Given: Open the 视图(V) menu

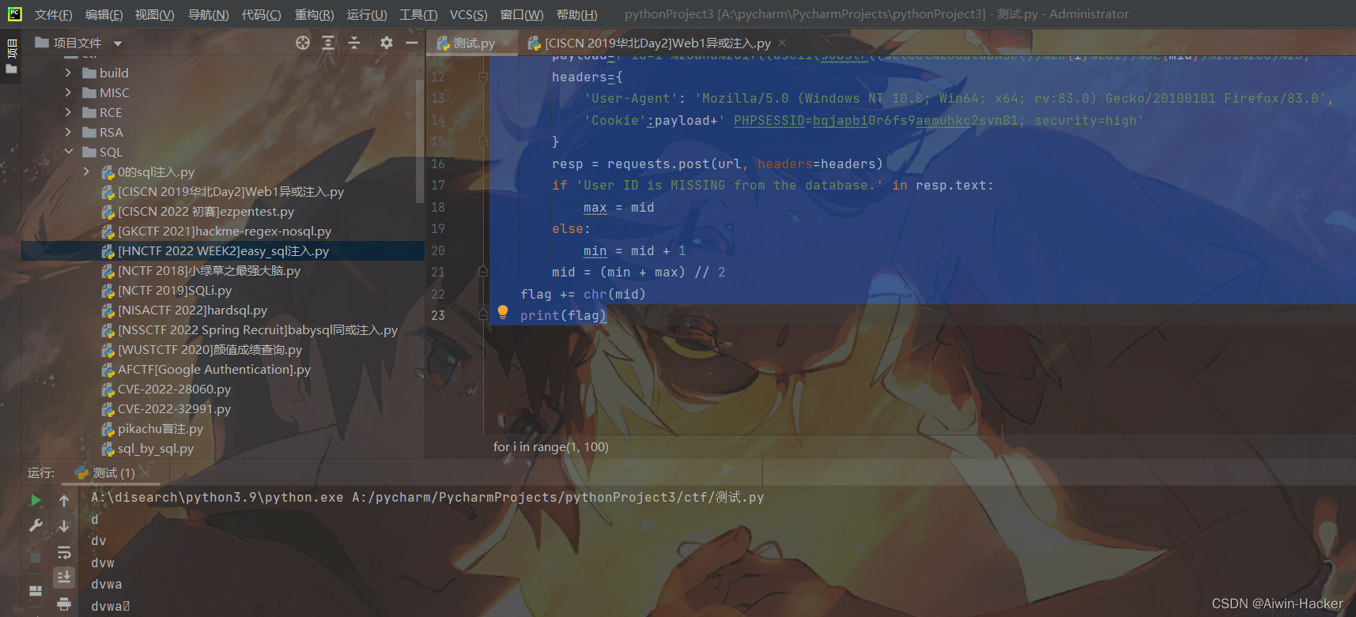Looking at the screenshot, I should point(154,14).
